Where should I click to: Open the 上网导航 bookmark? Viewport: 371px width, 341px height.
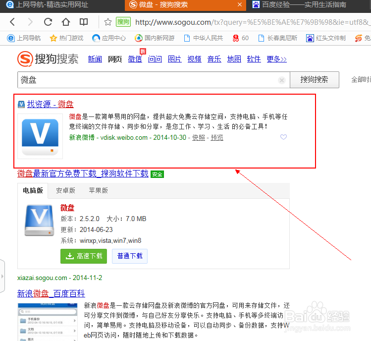(x=24, y=38)
